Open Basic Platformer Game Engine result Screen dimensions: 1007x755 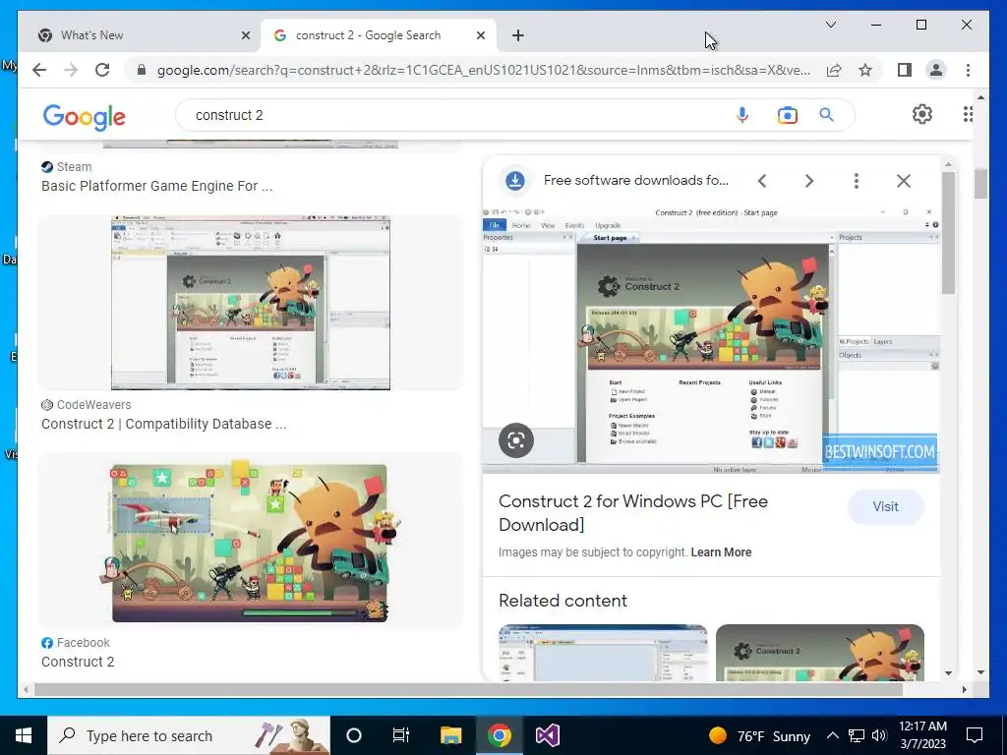[156, 186]
